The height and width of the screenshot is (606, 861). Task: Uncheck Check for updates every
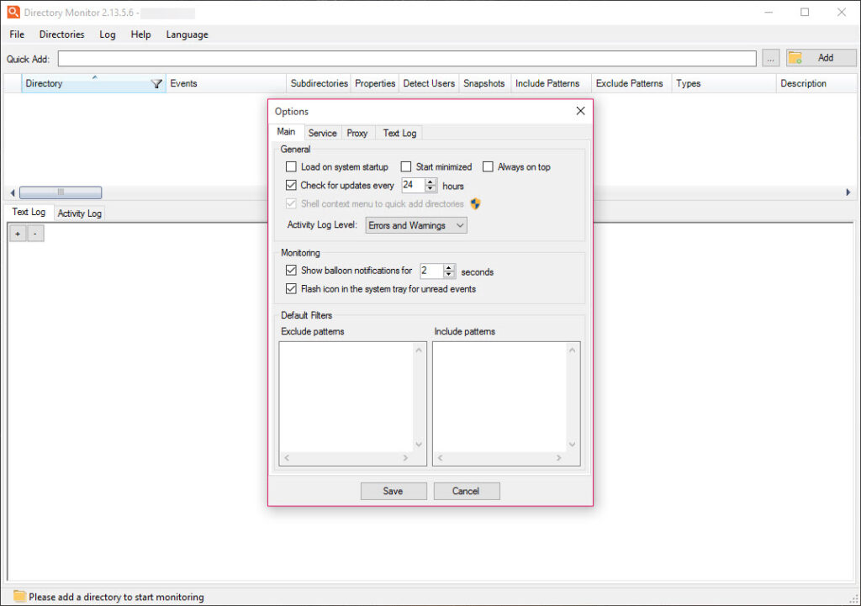coord(291,185)
